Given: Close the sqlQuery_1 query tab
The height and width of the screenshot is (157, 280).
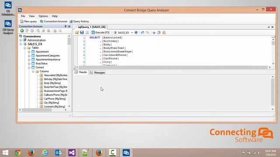Looking at the screenshot, I should click(x=273, y=27).
